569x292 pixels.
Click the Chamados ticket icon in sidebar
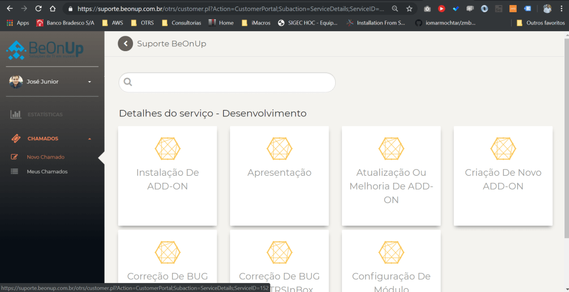pyautogui.click(x=16, y=138)
